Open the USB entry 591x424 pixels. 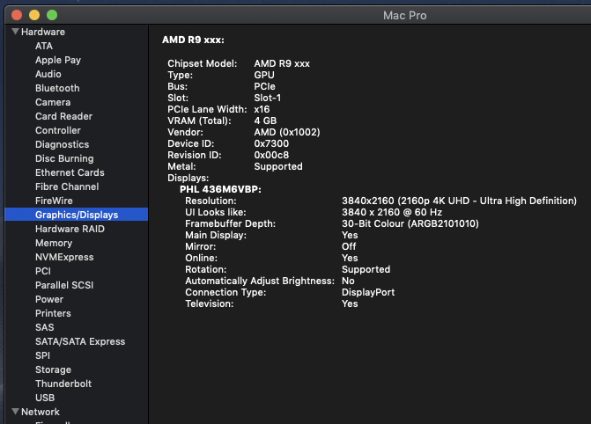point(45,398)
